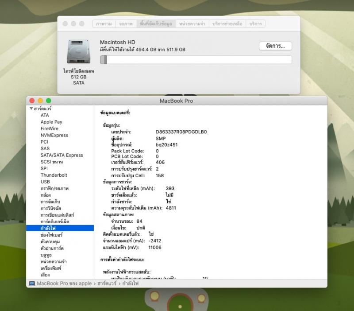Select PCI in the sidebar
The height and width of the screenshot is (311, 354).
(x=44, y=142)
